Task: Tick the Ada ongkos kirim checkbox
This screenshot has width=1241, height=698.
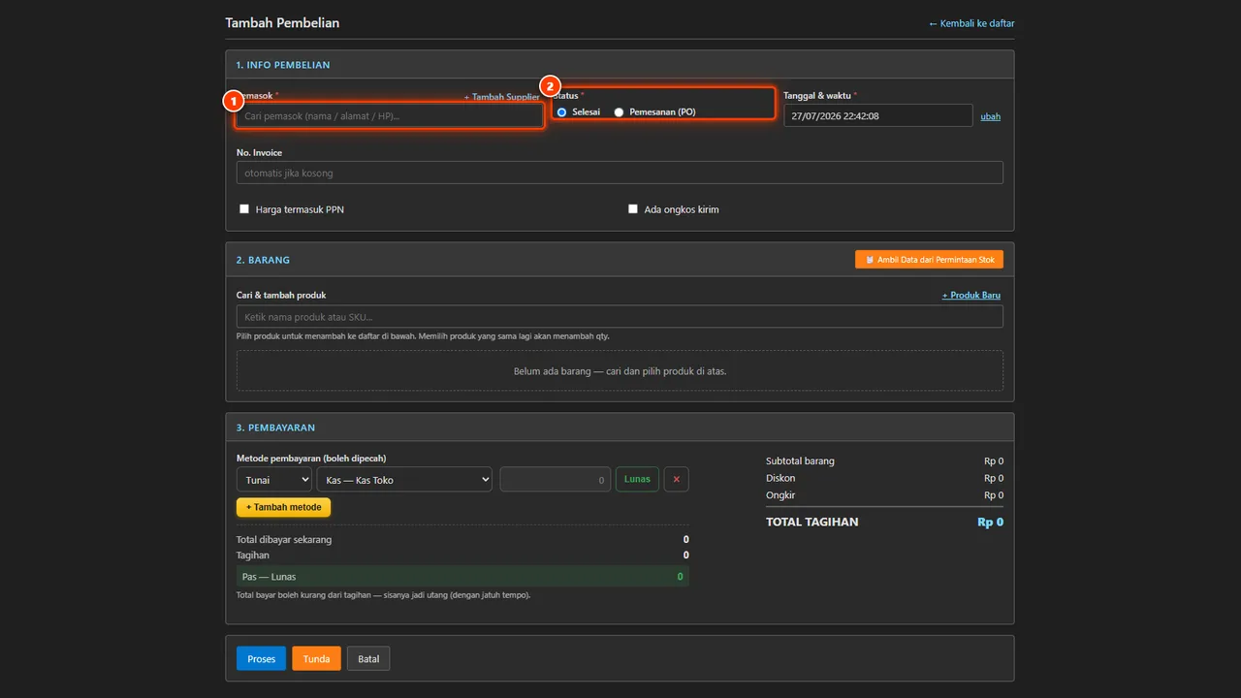Action: coord(633,208)
